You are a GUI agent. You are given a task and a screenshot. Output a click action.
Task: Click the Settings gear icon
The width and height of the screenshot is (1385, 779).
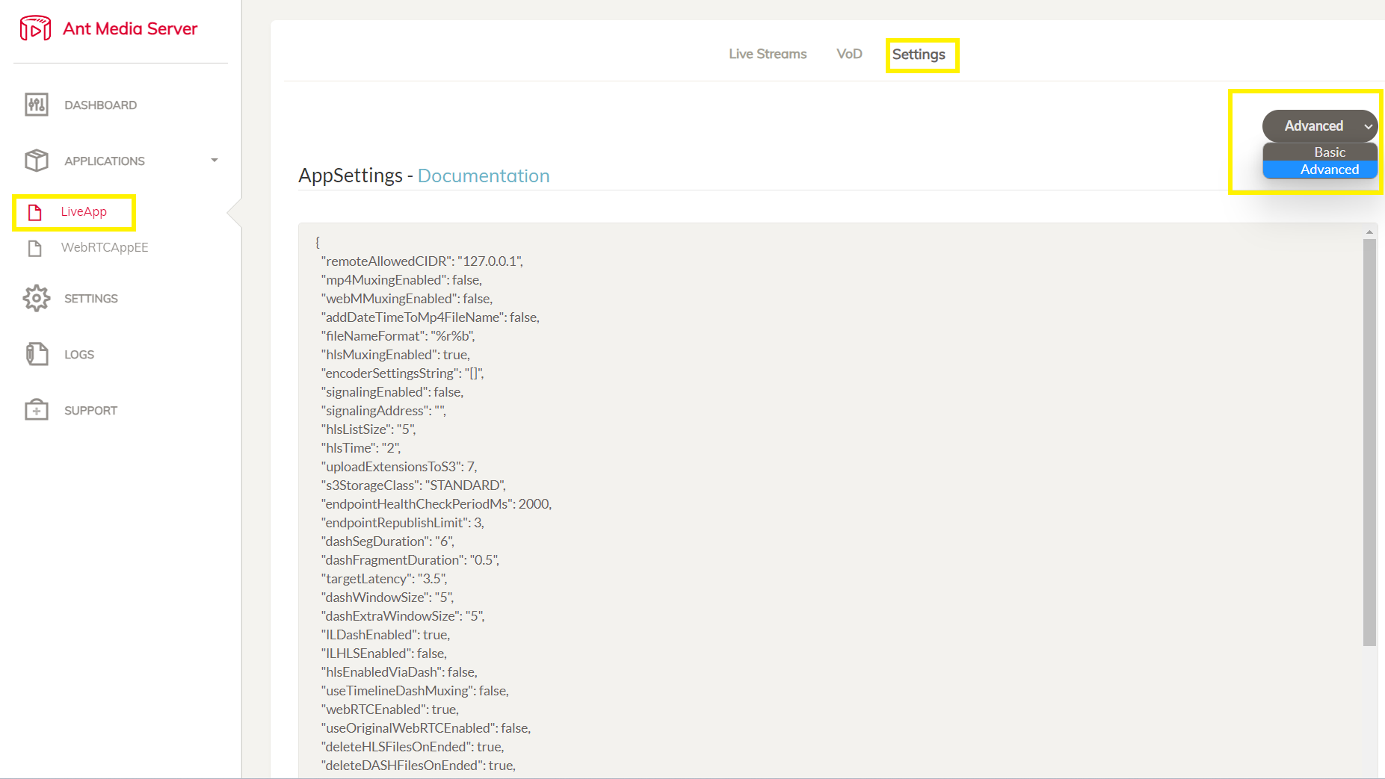coord(36,298)
